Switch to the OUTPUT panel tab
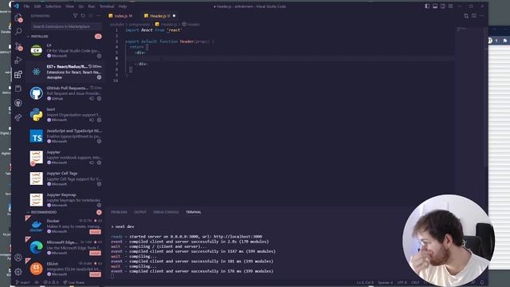 (140, 212)
